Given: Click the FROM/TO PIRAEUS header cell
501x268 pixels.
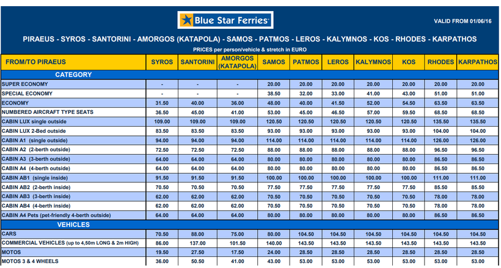Looking at the screenshot, I should 35,62.
